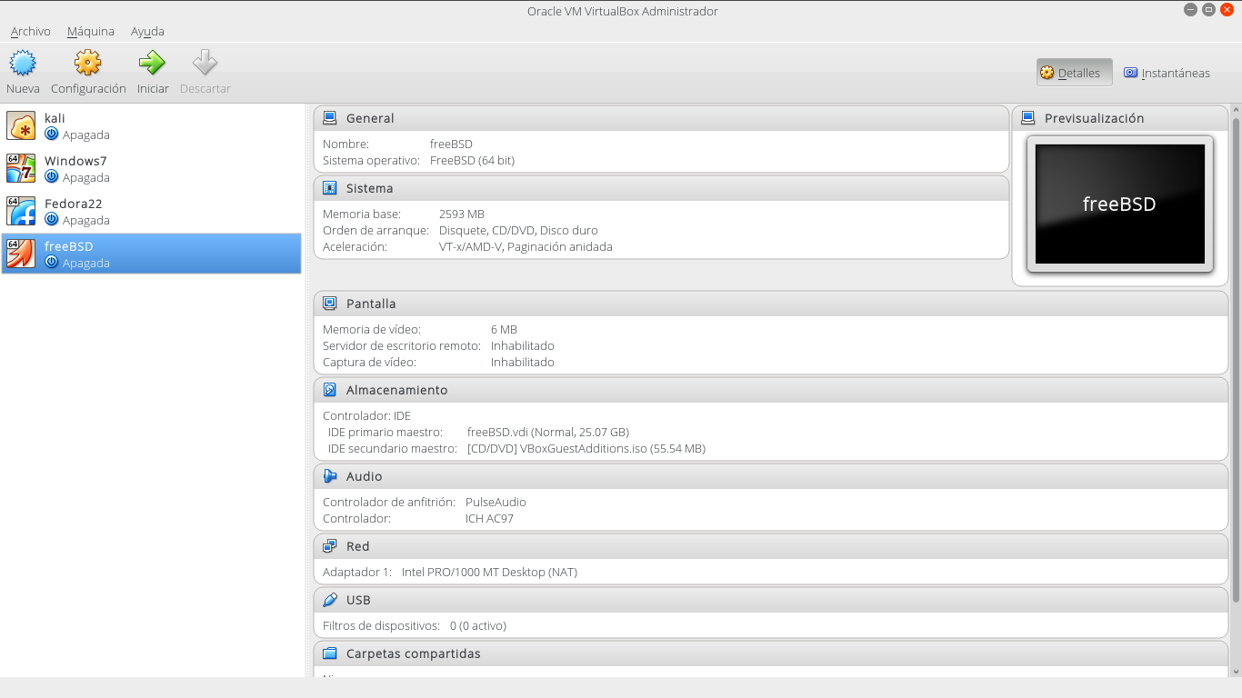This screenshot has width=1242, height=698.
Task: Click the 'VT-x/AMD-V, Paginación anidada' value
Action: tap(526, 246)
